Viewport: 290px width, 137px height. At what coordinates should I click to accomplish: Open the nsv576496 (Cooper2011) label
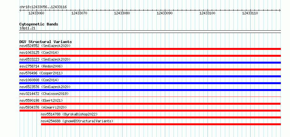coord(41,73)
